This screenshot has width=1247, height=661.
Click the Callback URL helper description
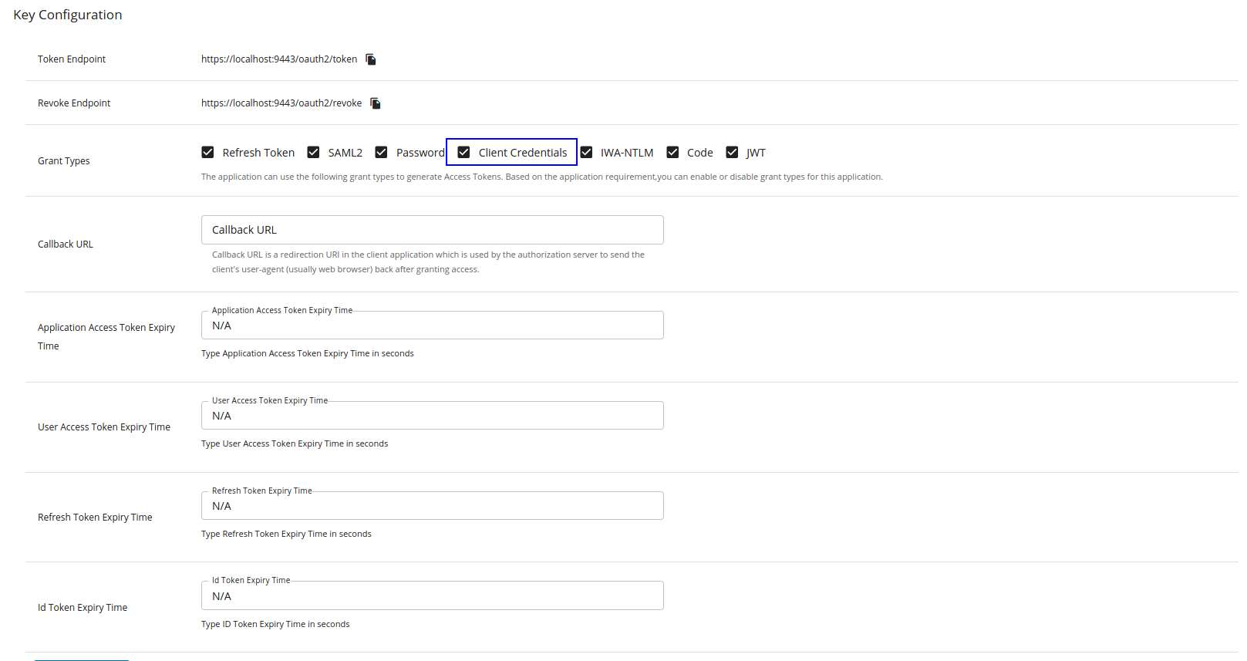click(428, 262)
